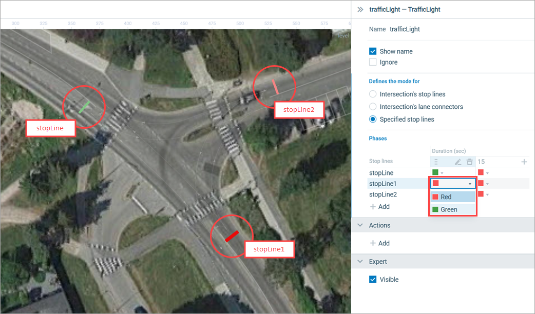Click Add under the Actions section

click(x=379, y=243)
